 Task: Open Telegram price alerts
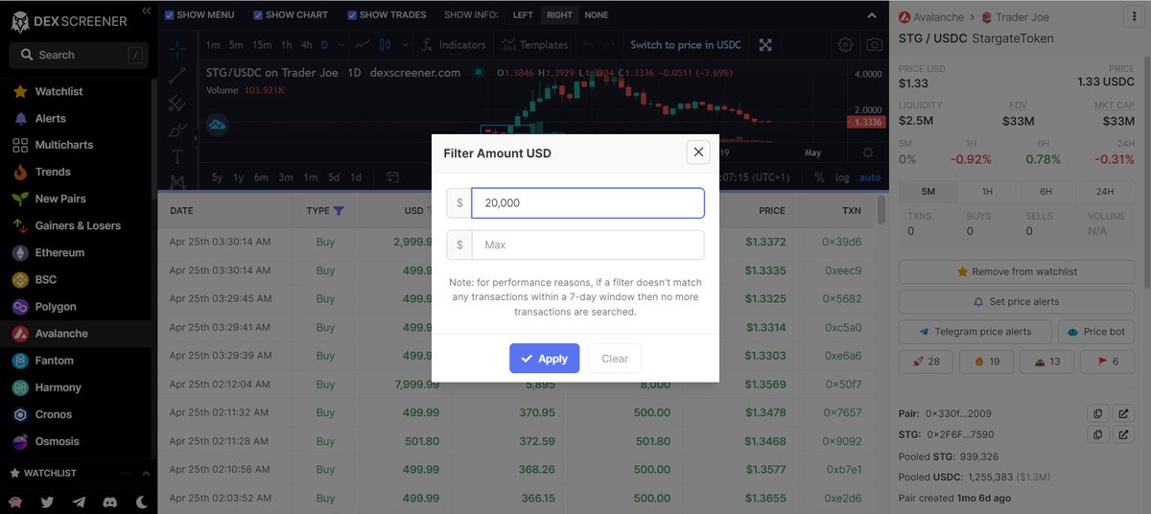click(x=975, y=332)
